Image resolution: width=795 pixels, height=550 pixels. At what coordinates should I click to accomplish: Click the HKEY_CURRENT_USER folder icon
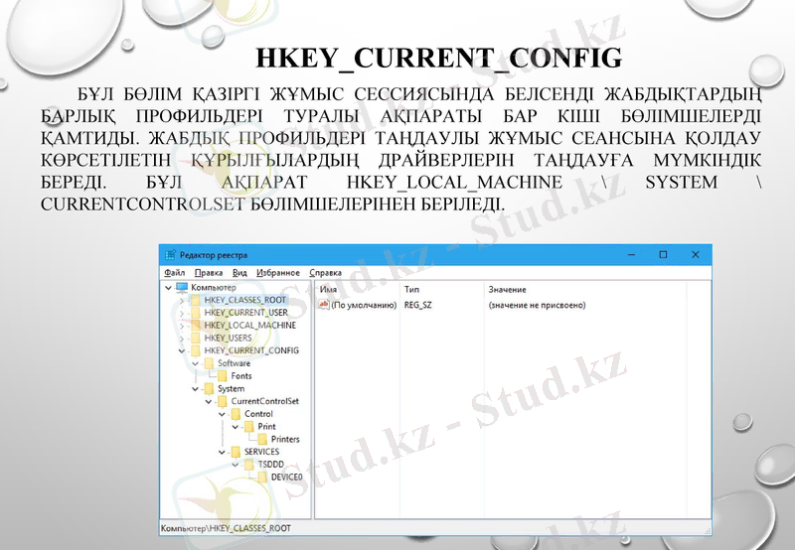coord(196,313)
